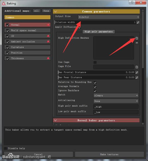Toggle the Average Normals checkbox
The image size is (148, 161).
point(95,86)
